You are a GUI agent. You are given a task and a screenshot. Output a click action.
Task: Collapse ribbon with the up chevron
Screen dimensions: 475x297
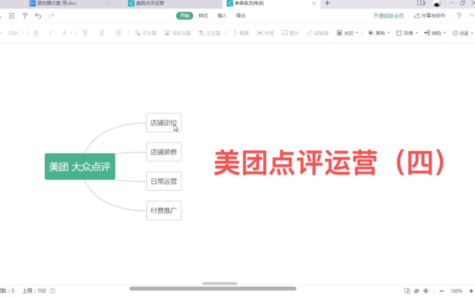point(471,15)
